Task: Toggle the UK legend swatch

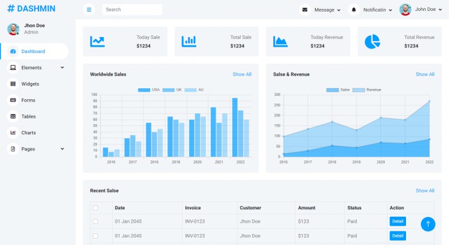Action: [168, 90]
